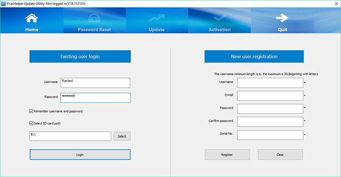Click the Password Reset lock icon

pos(94,18)
